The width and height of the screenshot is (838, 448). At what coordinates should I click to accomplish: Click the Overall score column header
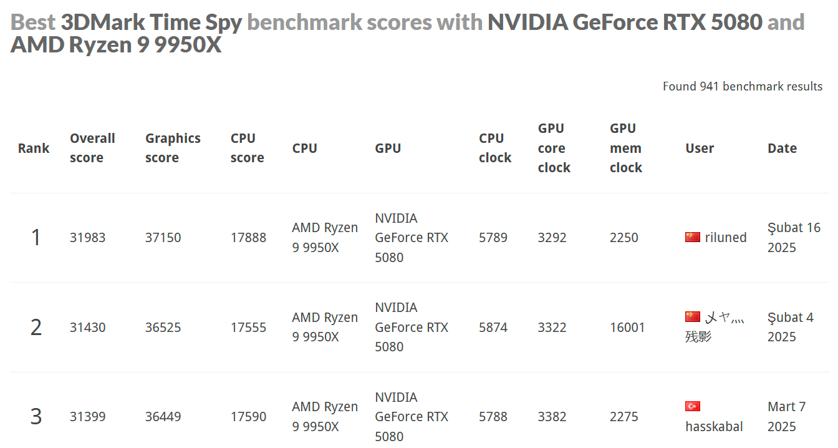point(92,148)
